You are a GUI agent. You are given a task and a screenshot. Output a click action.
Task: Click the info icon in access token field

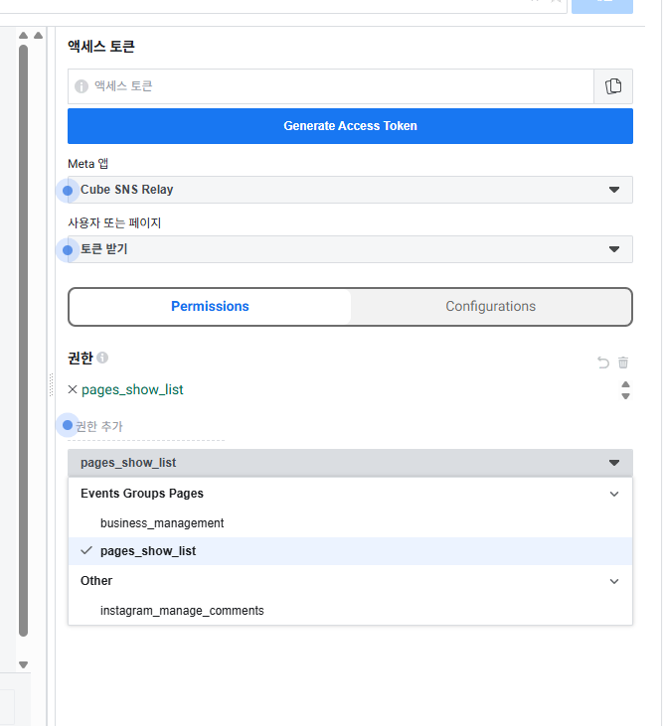82,86
